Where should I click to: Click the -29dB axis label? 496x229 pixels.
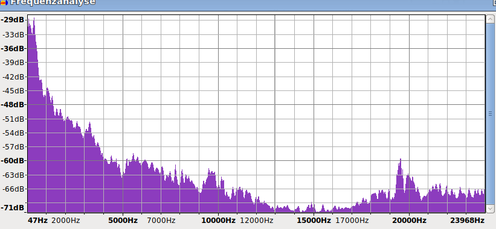click(x=12, y=20)
